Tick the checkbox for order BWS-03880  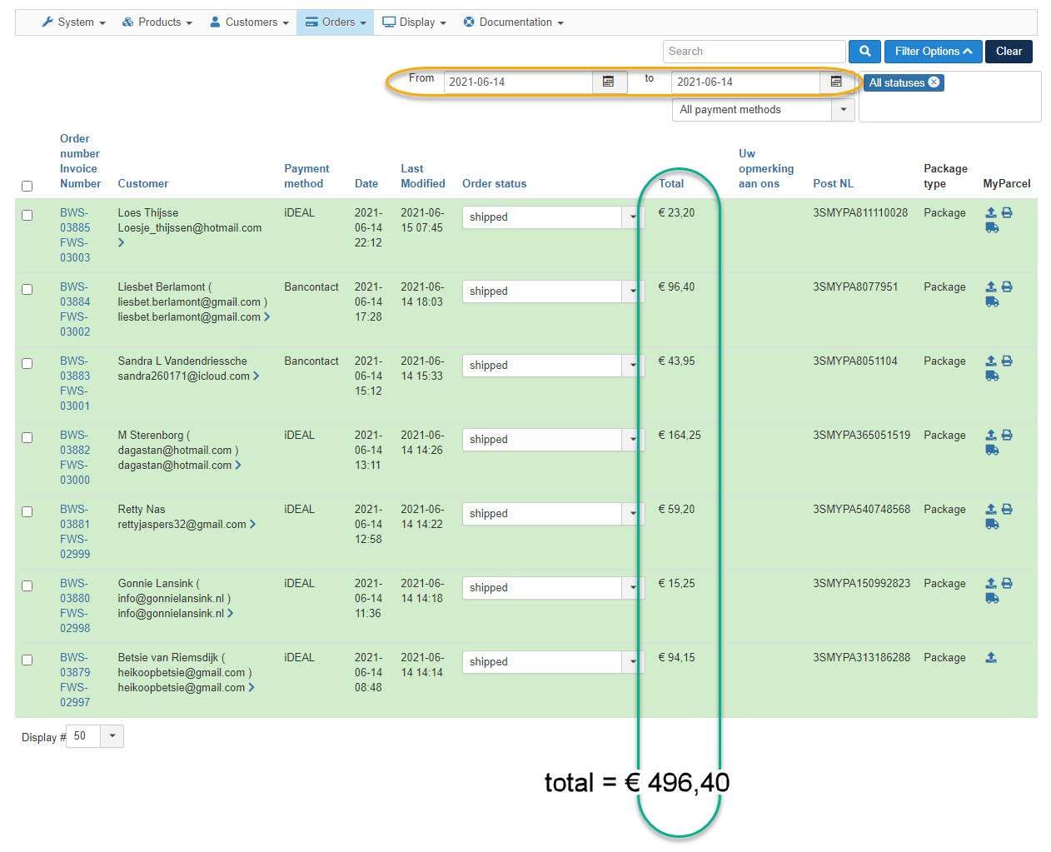click(27, 585)
